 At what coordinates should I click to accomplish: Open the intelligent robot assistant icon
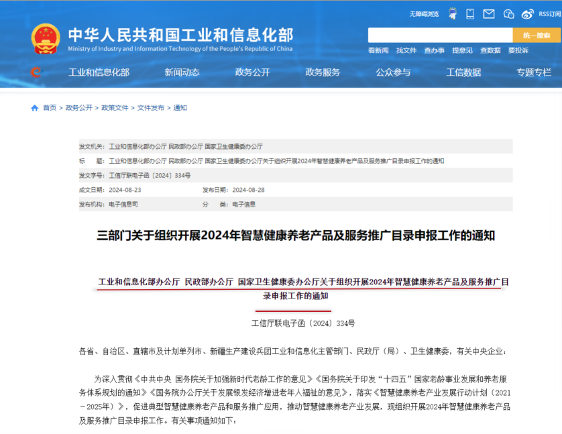click(x=453, y=13)
